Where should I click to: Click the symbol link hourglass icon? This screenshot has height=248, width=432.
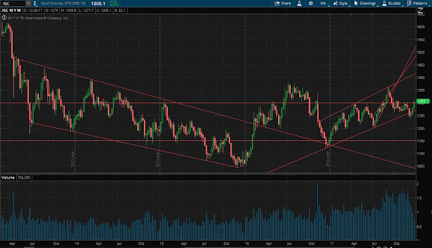coord(35,3)
